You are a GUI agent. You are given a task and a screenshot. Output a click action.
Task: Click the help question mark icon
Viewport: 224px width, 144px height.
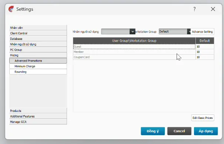pyautogui.click(x=194, y=9)
